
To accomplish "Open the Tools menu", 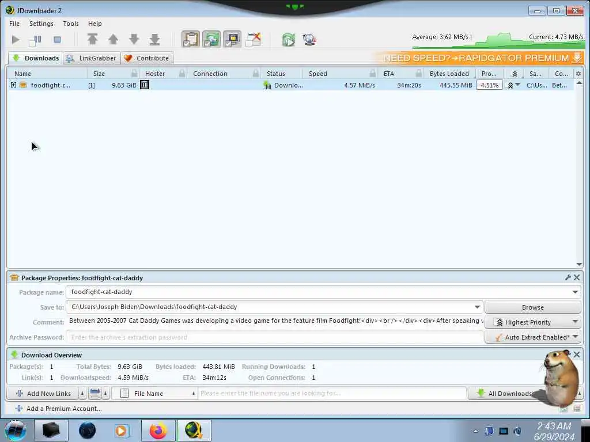I will pyautogui.click(x=71, y=23).
